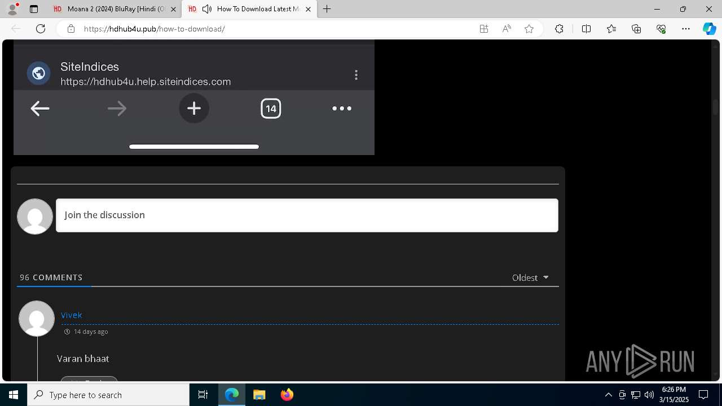Open Browser essentials heart icon
Image resolution: width=722 pixels, height=406 pixels.
click(x=661, y=29)
